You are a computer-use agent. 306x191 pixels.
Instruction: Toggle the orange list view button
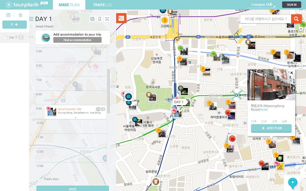pos(121,18)
